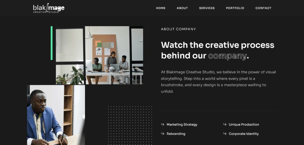This screenshot has width=304, height=145.
Task: Select Portfolio in the navigation bar
Action: (x=235, y=8)
